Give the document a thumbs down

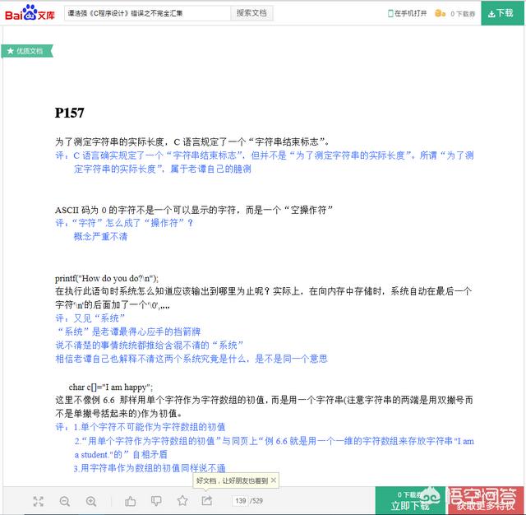[x=156, y=501]
